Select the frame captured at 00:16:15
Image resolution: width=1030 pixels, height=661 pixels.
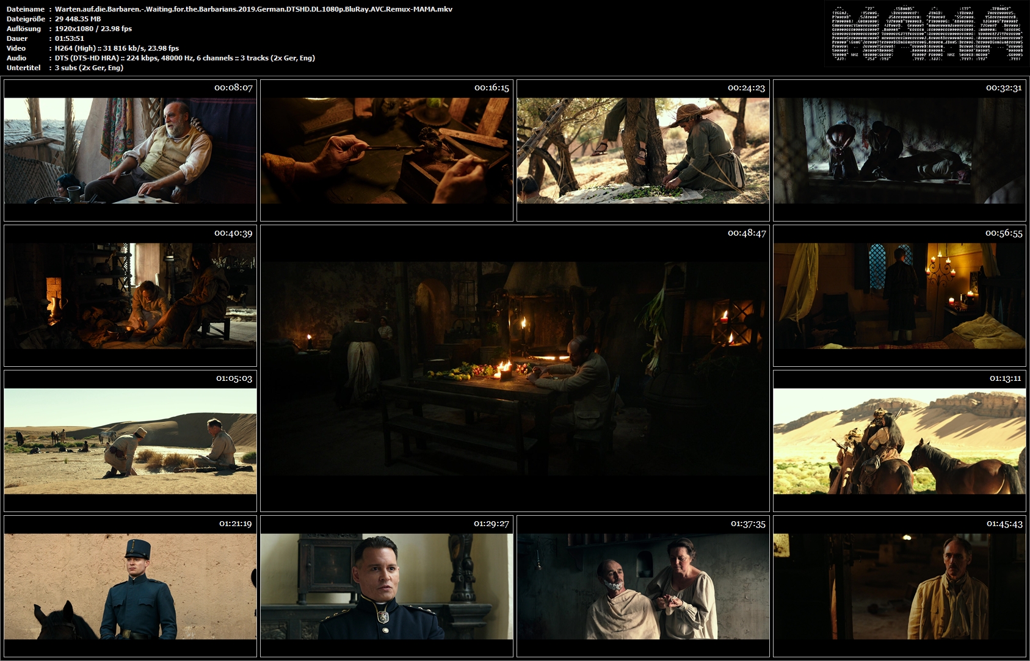(386, 150)
